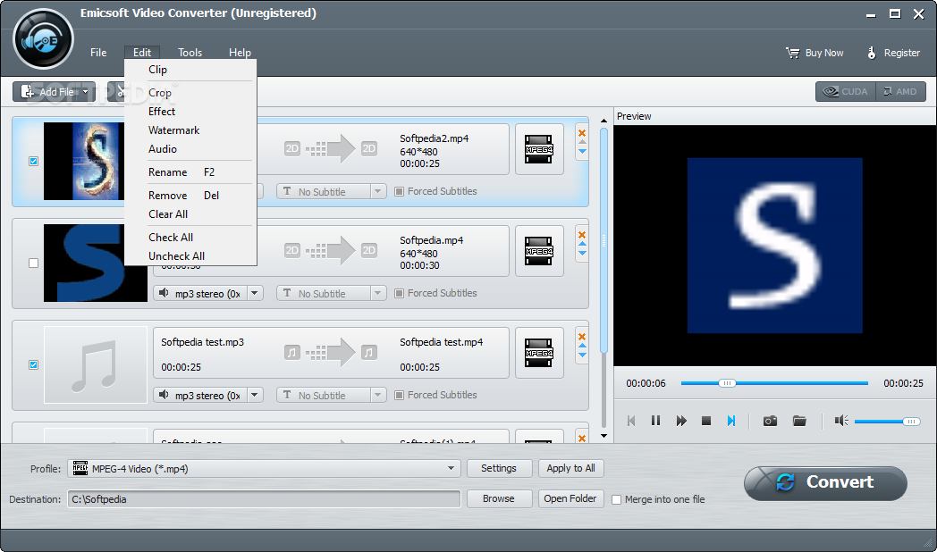Viewport: 937px width, 552px height.
Task: Open the File menu
Action: point(98,53)
